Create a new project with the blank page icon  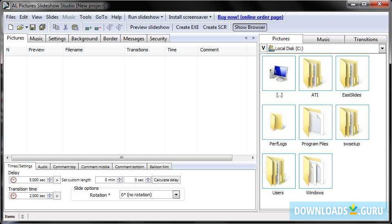(x=11, y=27)
